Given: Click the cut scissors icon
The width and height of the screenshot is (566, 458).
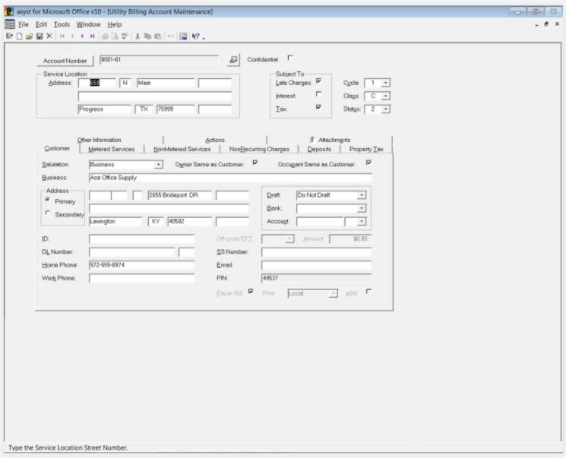Looking at the screenshot, I should pyautogui.click(x=138, y=36).
